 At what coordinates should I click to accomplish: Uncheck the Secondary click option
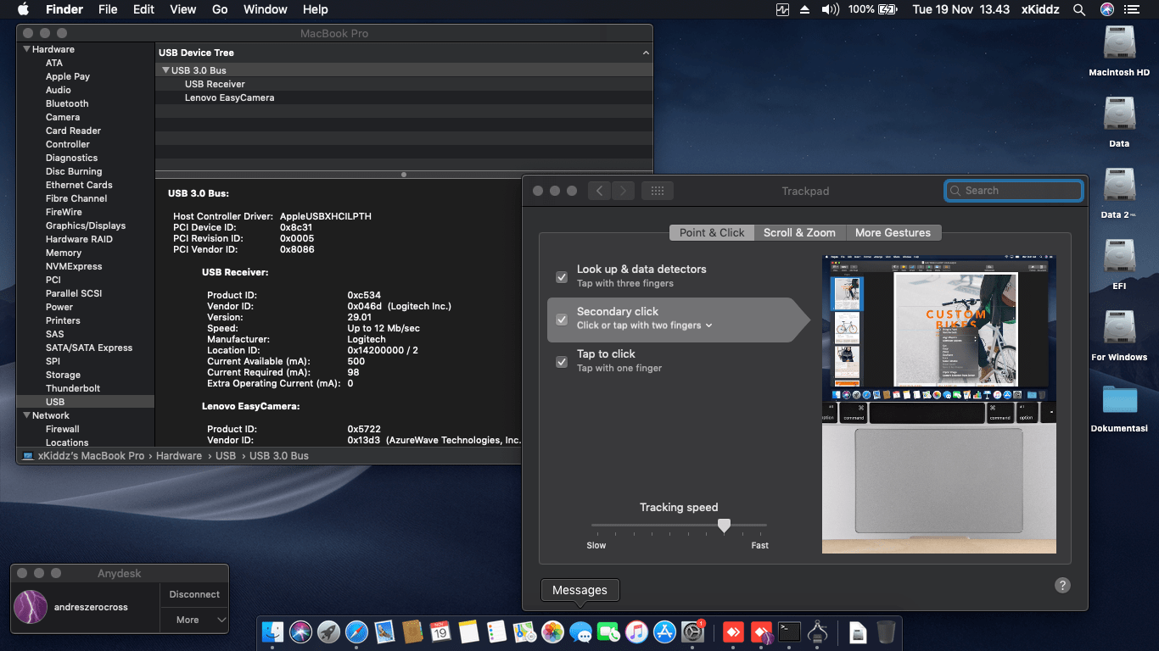point(562,320)
